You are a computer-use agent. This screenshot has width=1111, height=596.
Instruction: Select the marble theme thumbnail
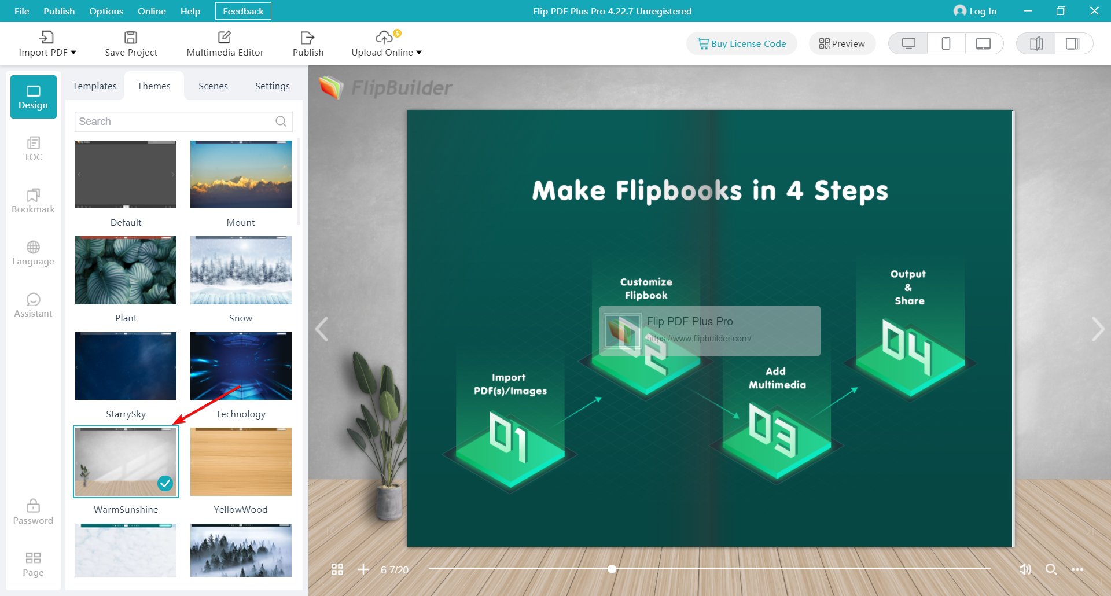[126, 550]
